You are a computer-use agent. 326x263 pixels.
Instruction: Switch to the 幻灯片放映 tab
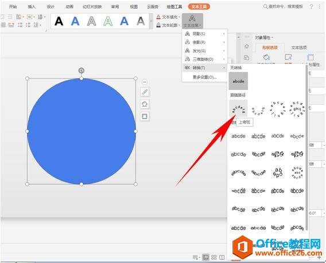(x=92, y=7)
